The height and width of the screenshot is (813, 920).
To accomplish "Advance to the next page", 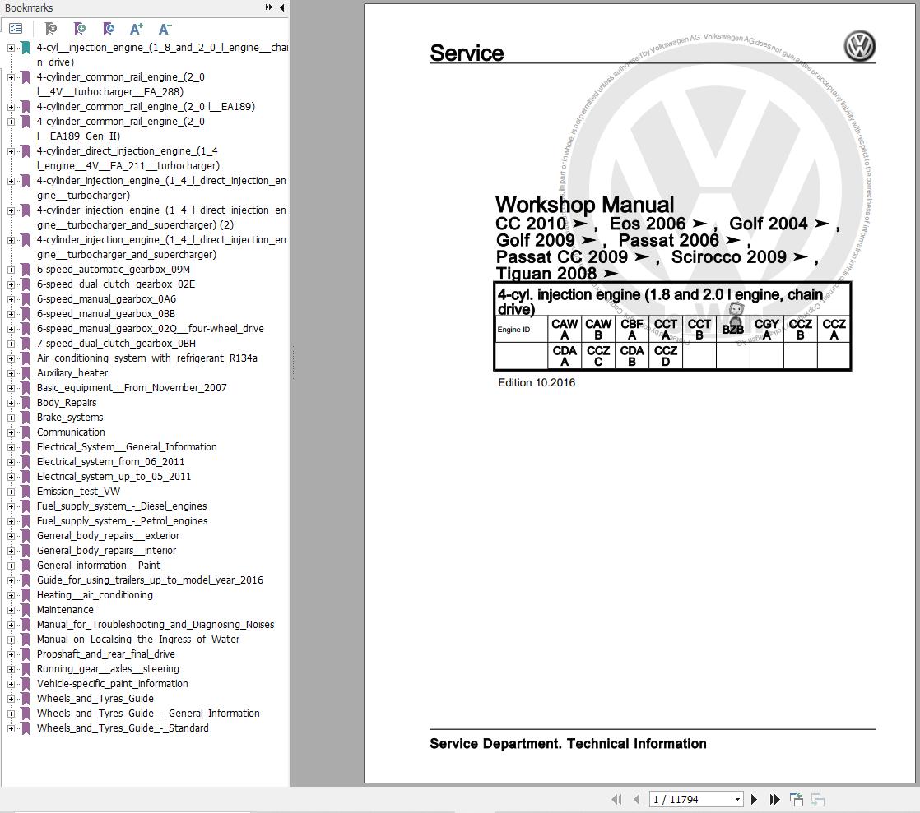I will point(755,798).
